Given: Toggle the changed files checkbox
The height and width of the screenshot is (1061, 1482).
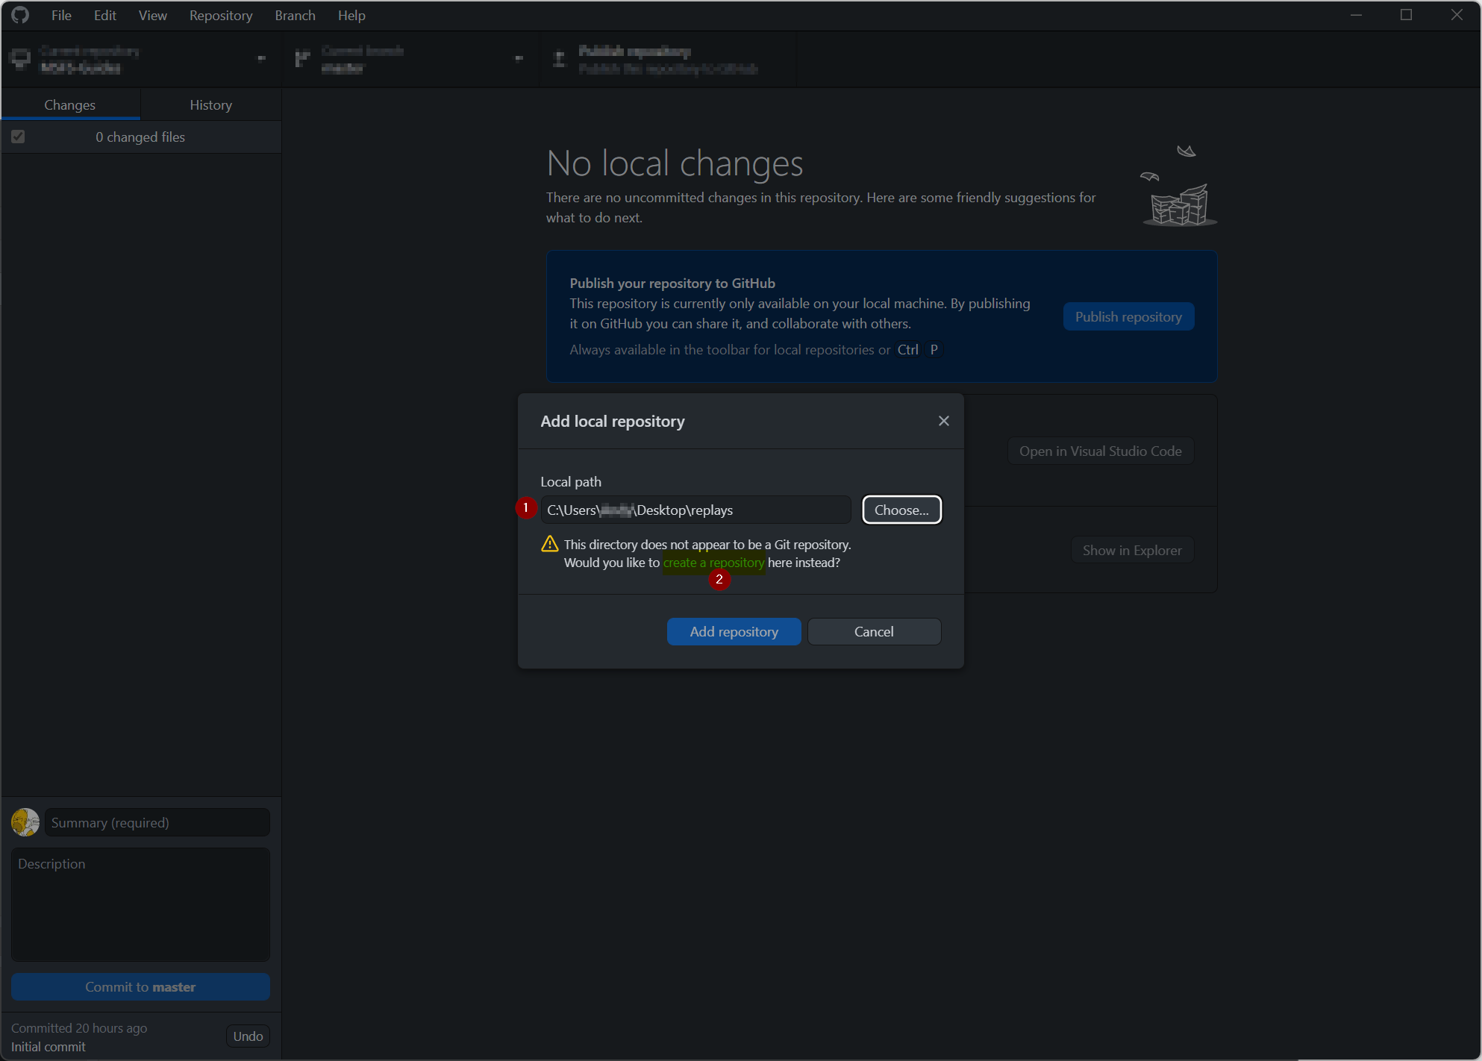Looking at the screenshot, I should pyautogui.click(x=18, y=137).
